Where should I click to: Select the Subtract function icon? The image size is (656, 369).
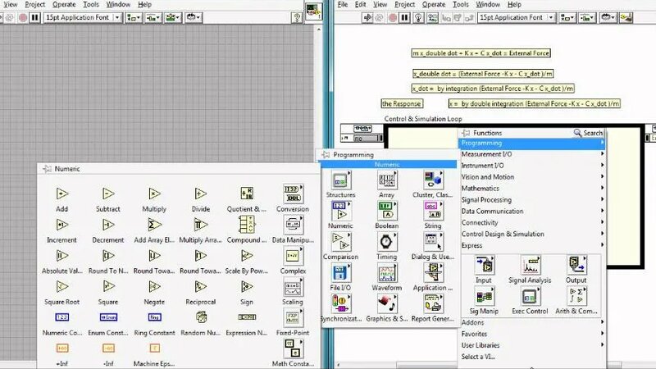point(108,194)
